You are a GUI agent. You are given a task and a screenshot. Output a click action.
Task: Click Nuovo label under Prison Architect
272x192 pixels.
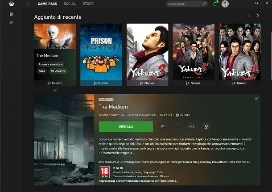[103, 83]
